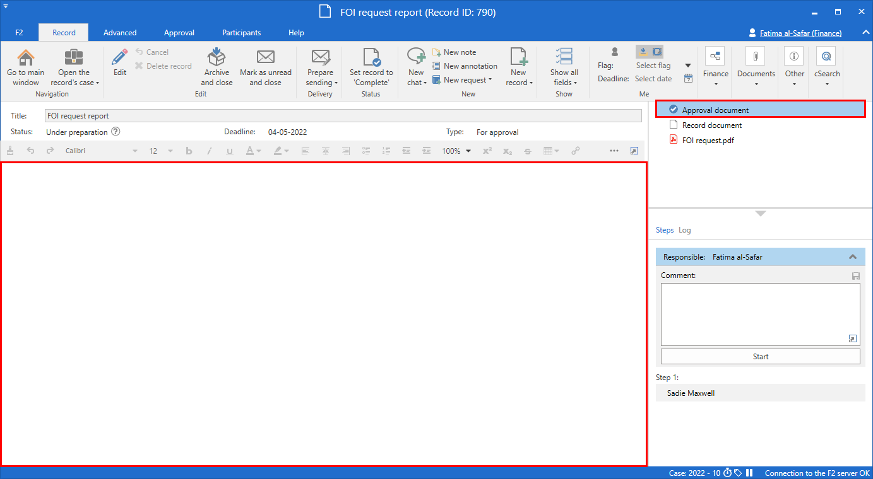Click the Start approval button
Viewport: 873px width, 479px height.
click(761, 357)
